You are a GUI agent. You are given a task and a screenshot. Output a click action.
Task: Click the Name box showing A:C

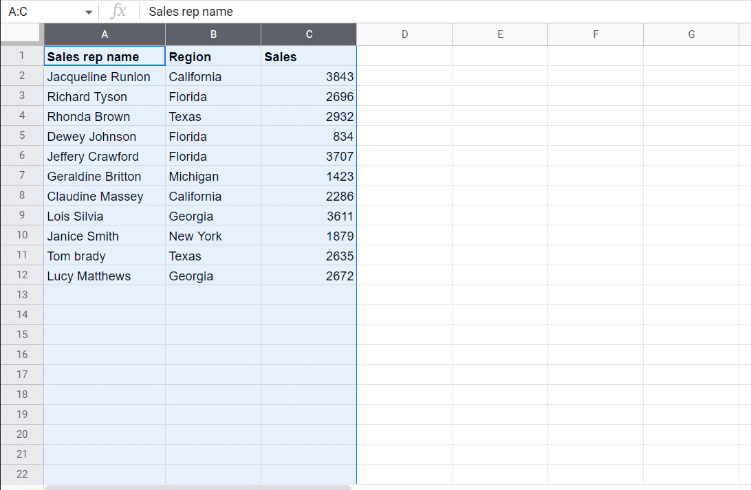pos(41,12)
